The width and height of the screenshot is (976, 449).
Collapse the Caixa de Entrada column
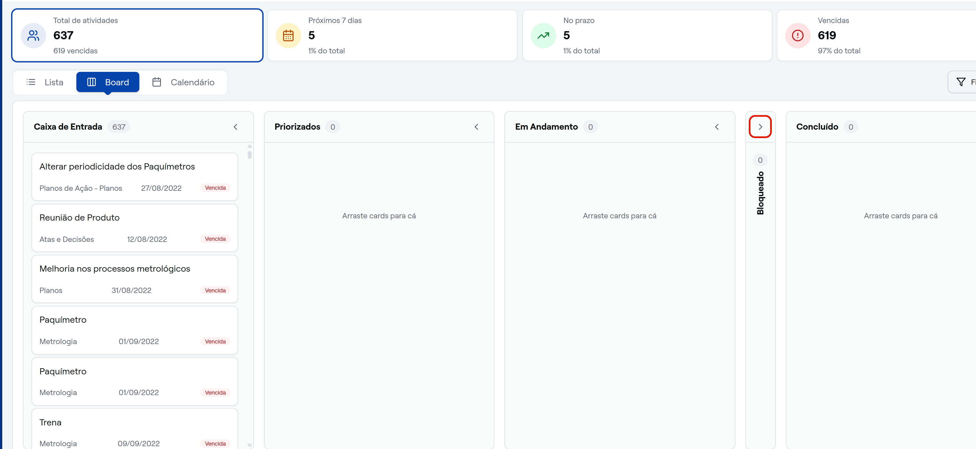pos(236,127)
